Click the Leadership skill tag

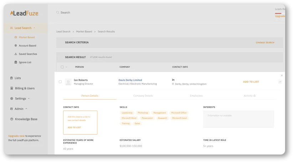[x=127, y=113]
